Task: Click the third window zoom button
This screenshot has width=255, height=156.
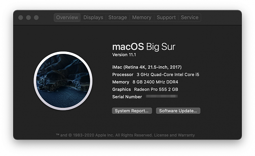Action: 36,18
